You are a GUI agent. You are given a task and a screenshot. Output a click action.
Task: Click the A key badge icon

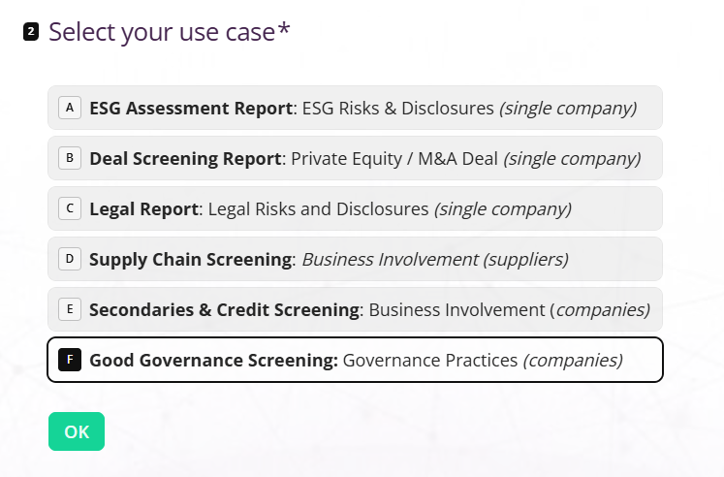70,108
